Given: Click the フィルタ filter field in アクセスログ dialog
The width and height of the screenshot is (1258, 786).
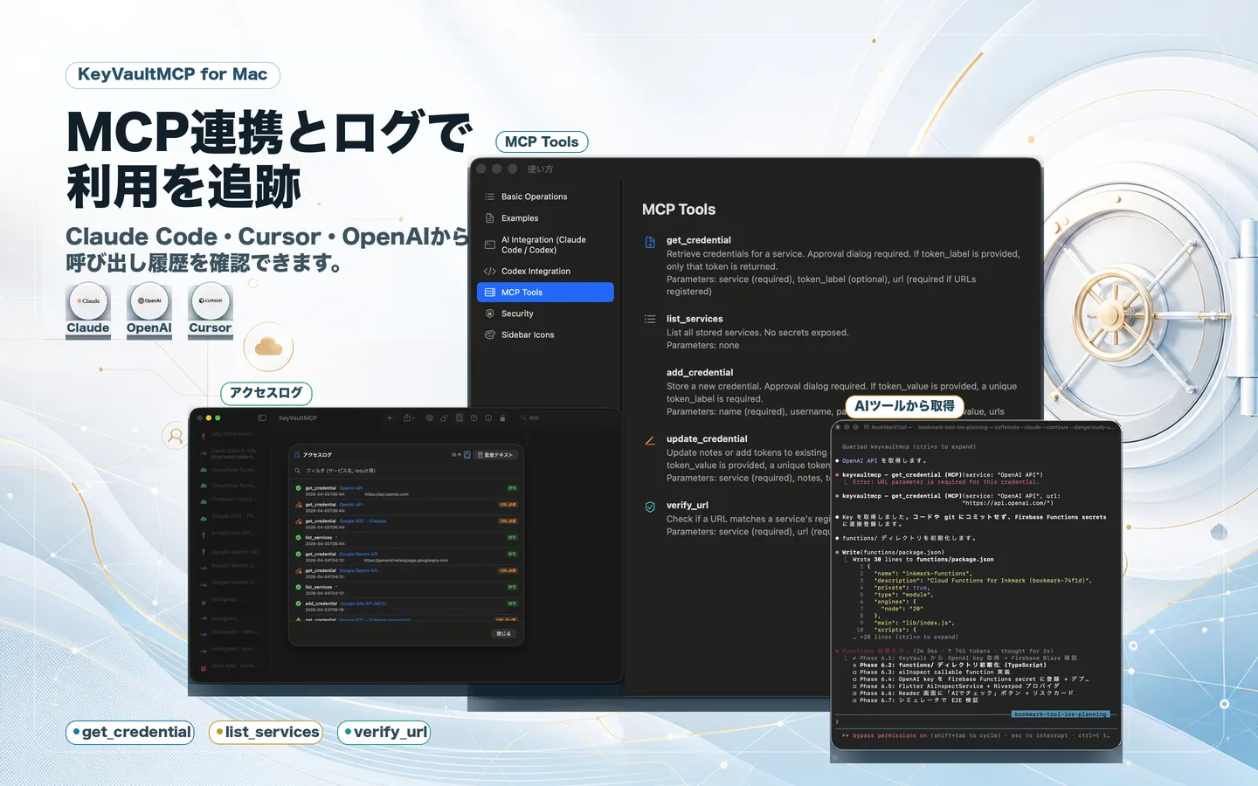Looking at the screenshot, I should [405, 471].
